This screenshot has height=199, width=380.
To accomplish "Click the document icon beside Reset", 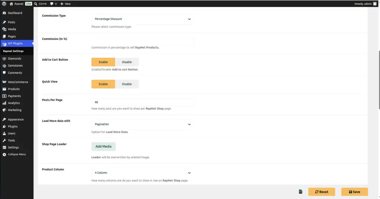I will pyautogui.click(x=301, y=192).
